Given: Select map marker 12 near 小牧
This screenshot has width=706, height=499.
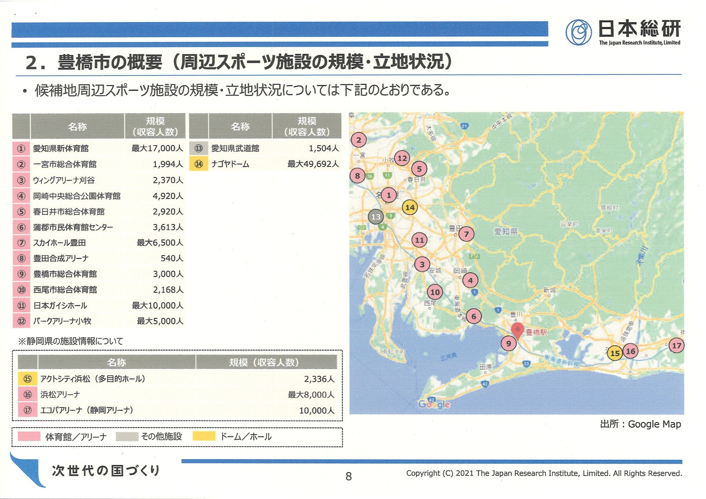Looking at the screenshot, I should coord(402,158).
